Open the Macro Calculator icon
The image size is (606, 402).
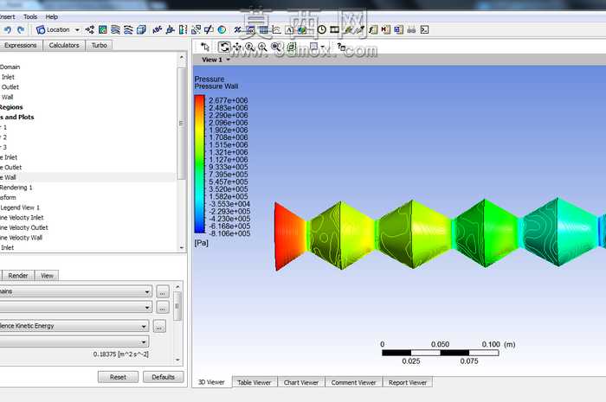(x=386, y=29)
